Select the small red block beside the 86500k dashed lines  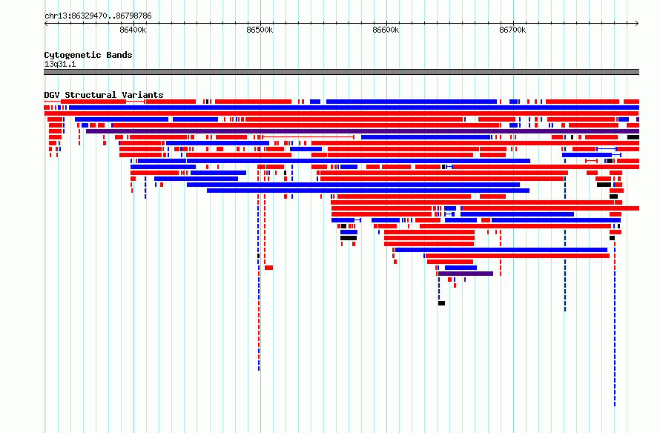coord(269,268)
